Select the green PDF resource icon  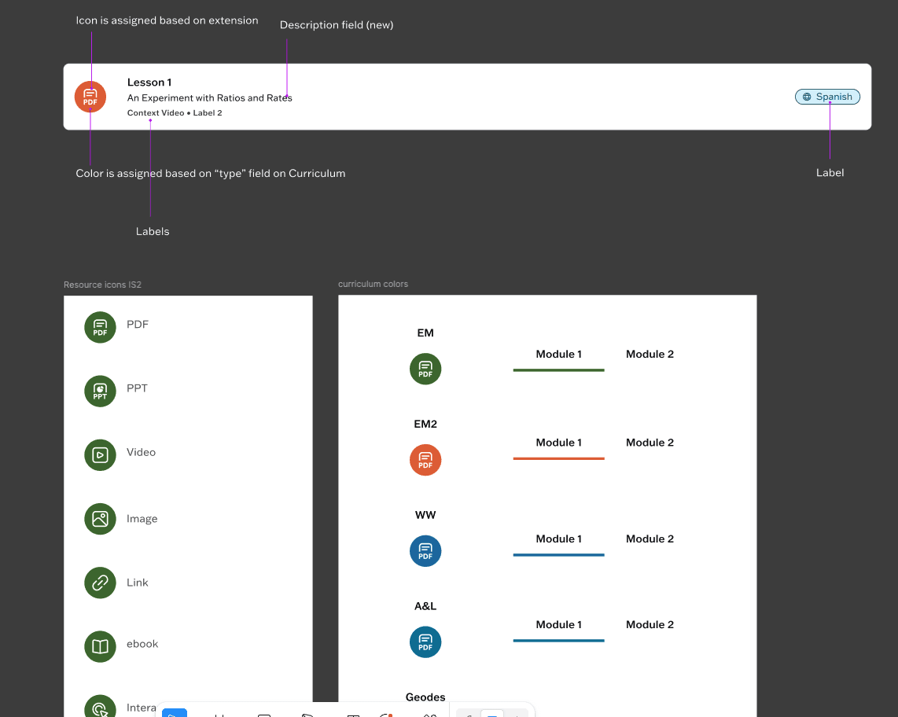(x=100, y=328)
